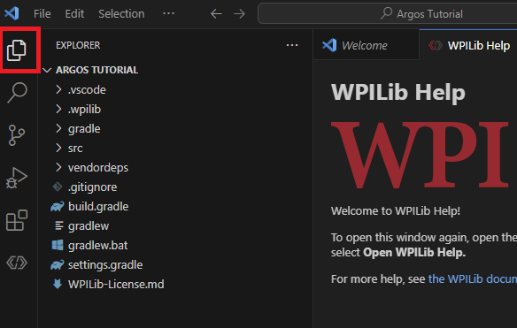
Task: Switch to the Welcome tab
Action: tap(366, 45)
